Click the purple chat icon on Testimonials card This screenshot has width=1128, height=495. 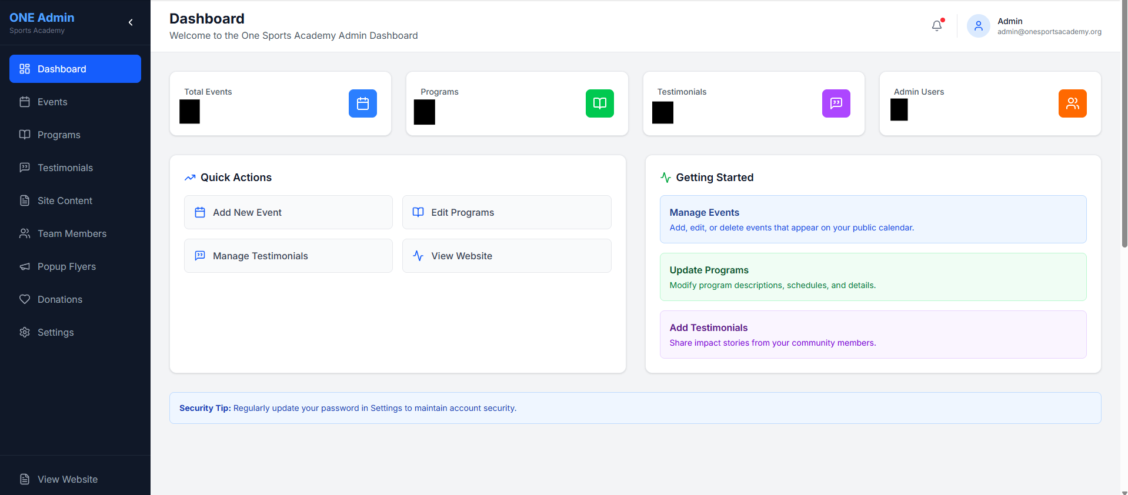(x=836, y=103)
